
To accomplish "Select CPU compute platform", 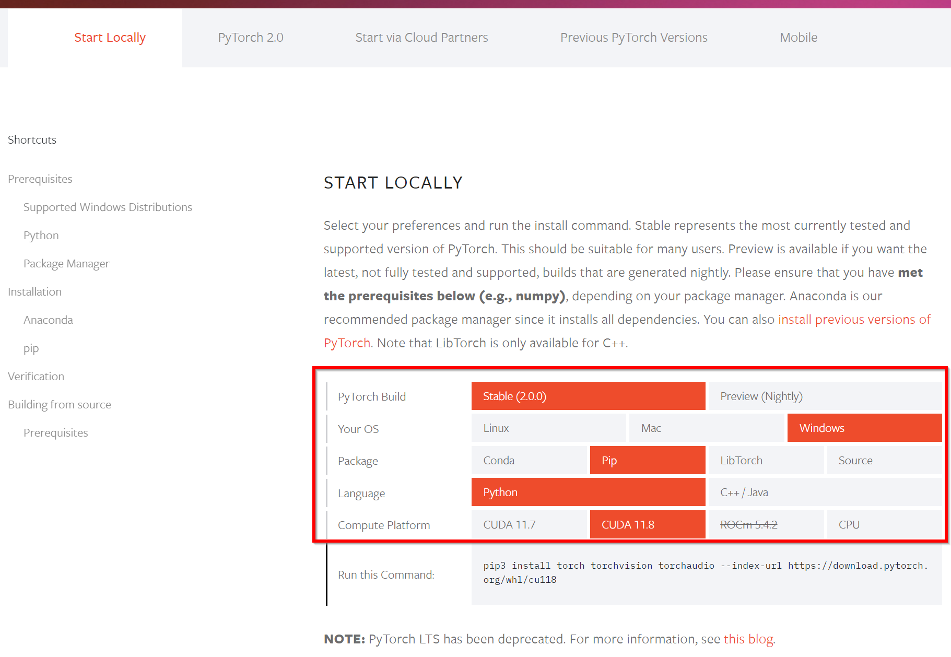I will (885, 524).
